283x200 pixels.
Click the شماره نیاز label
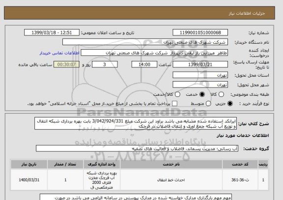259,33
